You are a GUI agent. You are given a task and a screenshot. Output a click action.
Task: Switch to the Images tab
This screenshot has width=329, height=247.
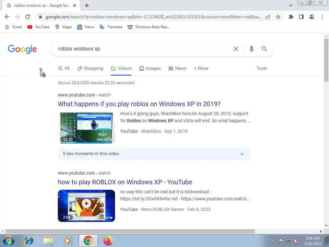150,68
